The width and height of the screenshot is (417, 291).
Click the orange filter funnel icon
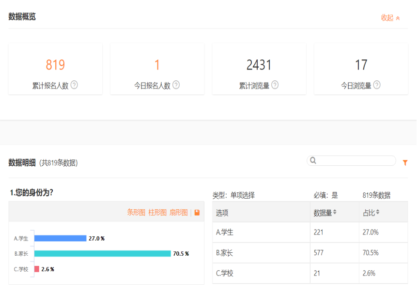click(405, 163)
